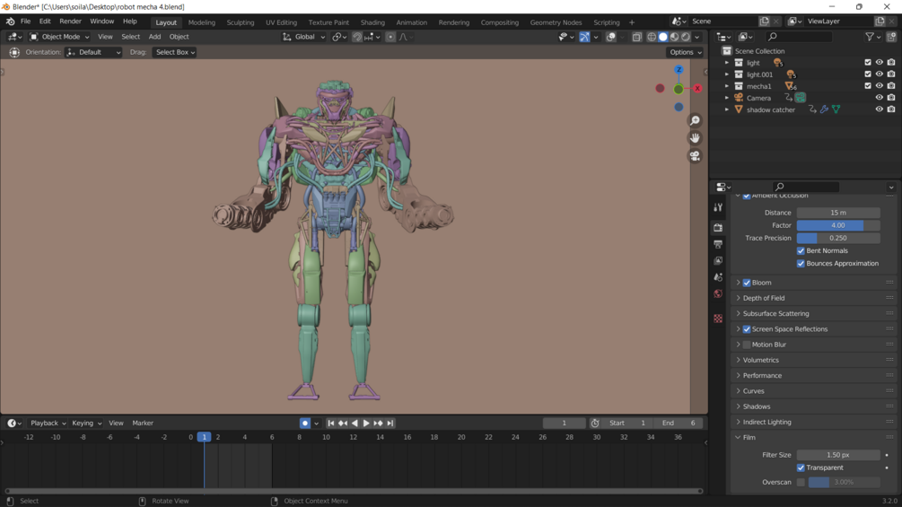Screen dimensions: 902x507
Task: Click the Options button in viewport
Action: (686, 52)
